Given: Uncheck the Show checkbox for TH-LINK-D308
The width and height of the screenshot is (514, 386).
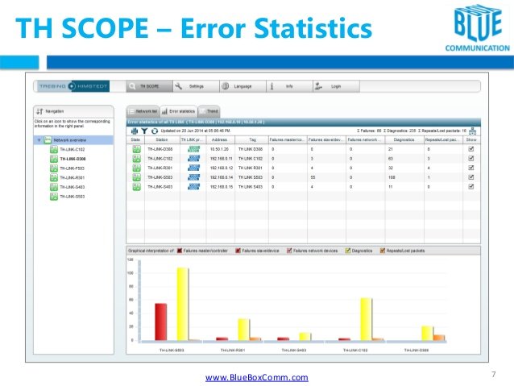Looking at the screenshot, I should [x=471, y=149].
